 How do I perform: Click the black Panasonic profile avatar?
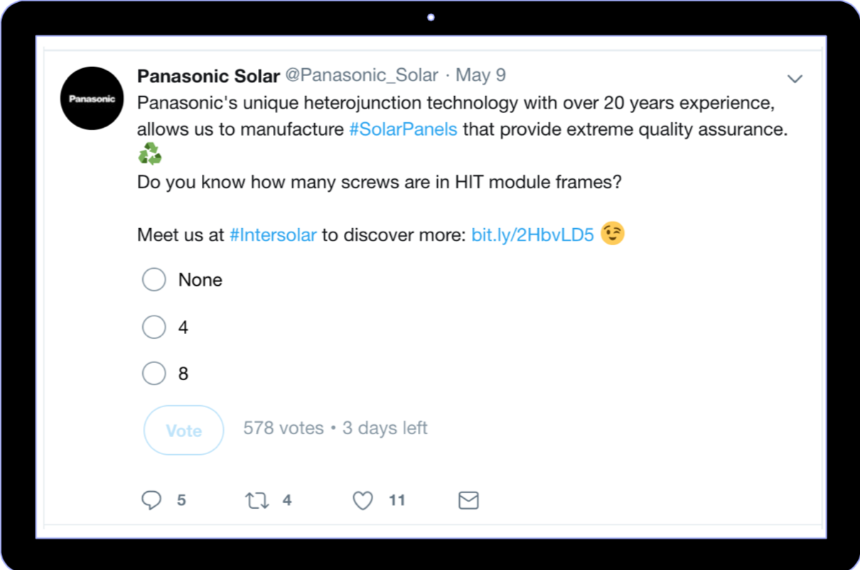tap(92, 99)
